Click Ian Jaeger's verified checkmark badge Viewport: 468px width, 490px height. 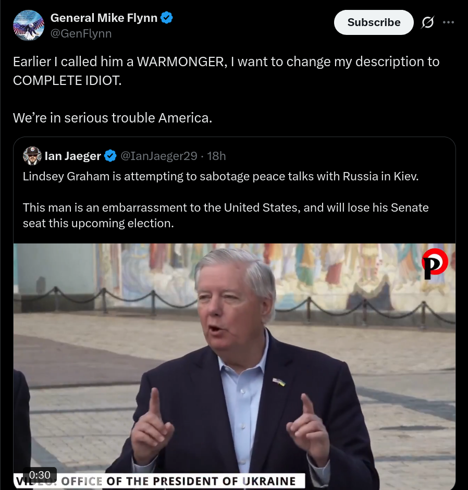(x=110, y=156)
